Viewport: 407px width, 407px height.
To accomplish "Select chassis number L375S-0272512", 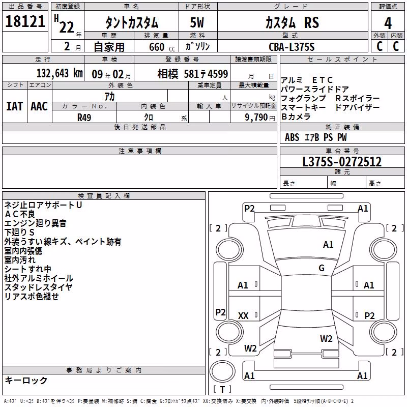I will click(342, 162).
